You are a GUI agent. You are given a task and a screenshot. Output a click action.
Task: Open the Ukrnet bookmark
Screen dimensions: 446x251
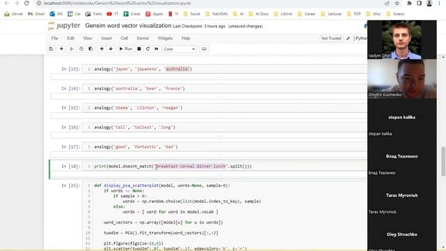[x=14, y=14]
